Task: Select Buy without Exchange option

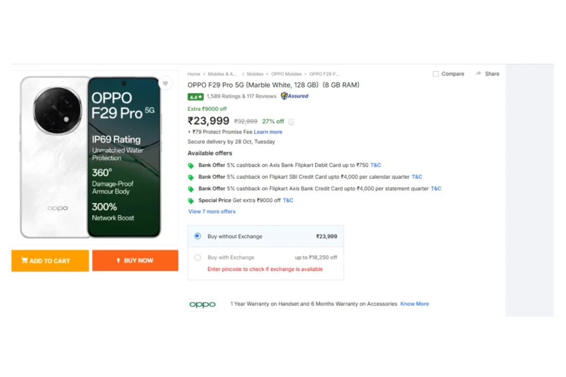Action: tap(197, 236)
